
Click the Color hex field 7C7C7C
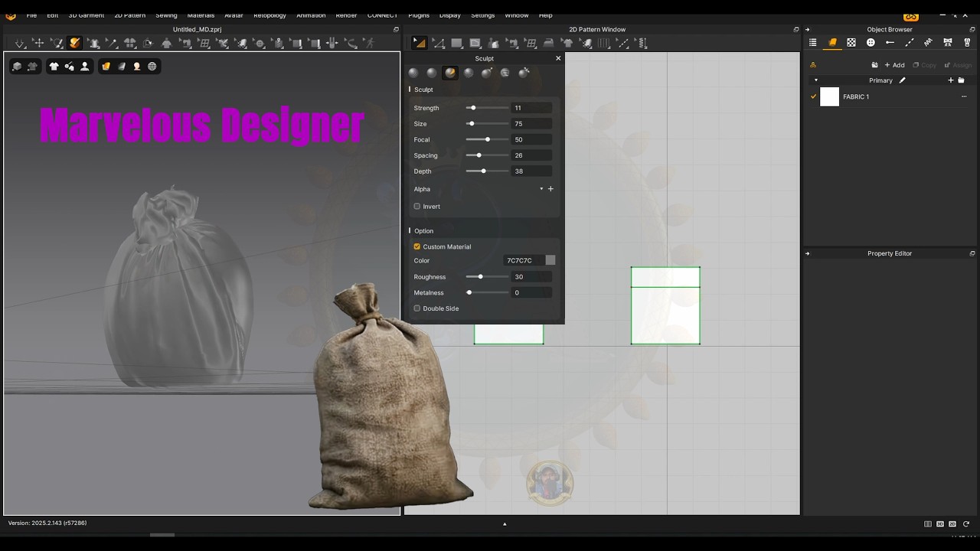point(524,261)
